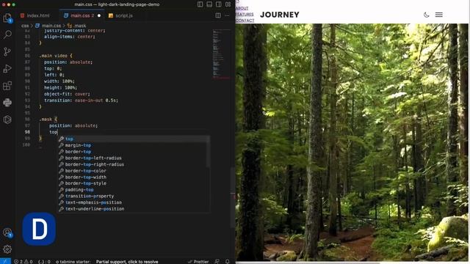The height and width of the screenshot is (264, 470).
Task: Choose 'text-underline-position' suggestion
Action: click(x=134, y=209)
